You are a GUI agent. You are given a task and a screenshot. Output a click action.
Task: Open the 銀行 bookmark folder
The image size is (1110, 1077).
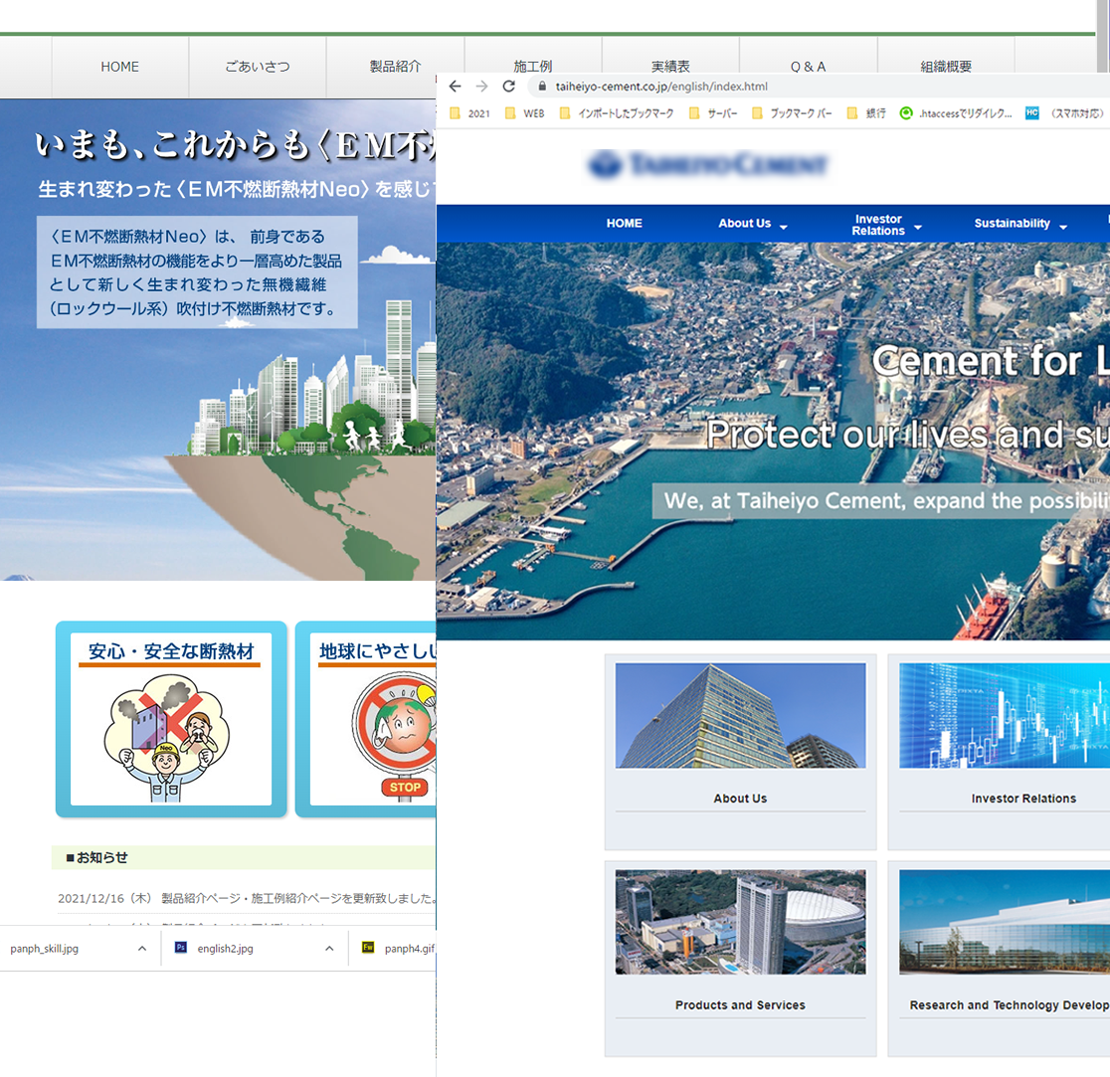[866, 113]
